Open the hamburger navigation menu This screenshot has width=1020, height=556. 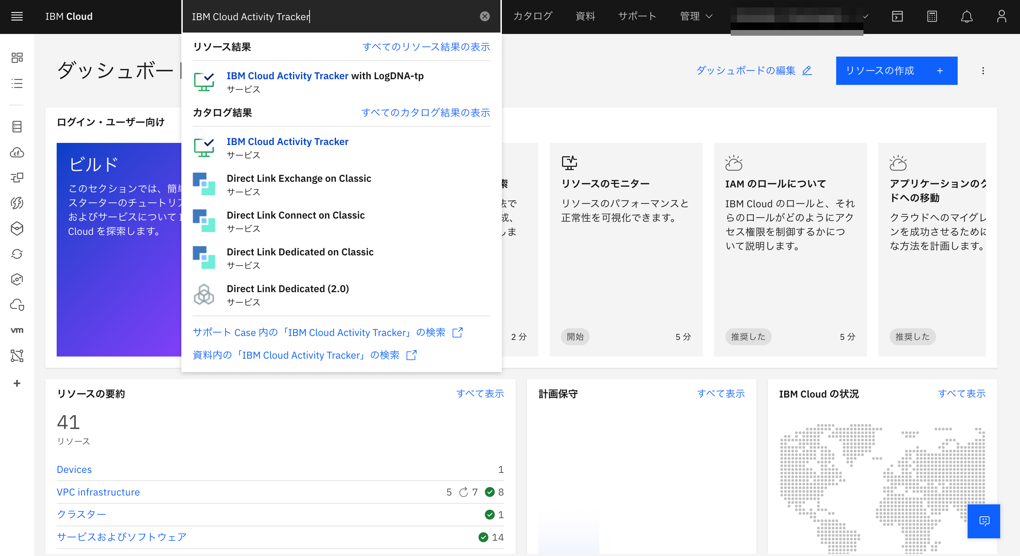tap(17, 16)
